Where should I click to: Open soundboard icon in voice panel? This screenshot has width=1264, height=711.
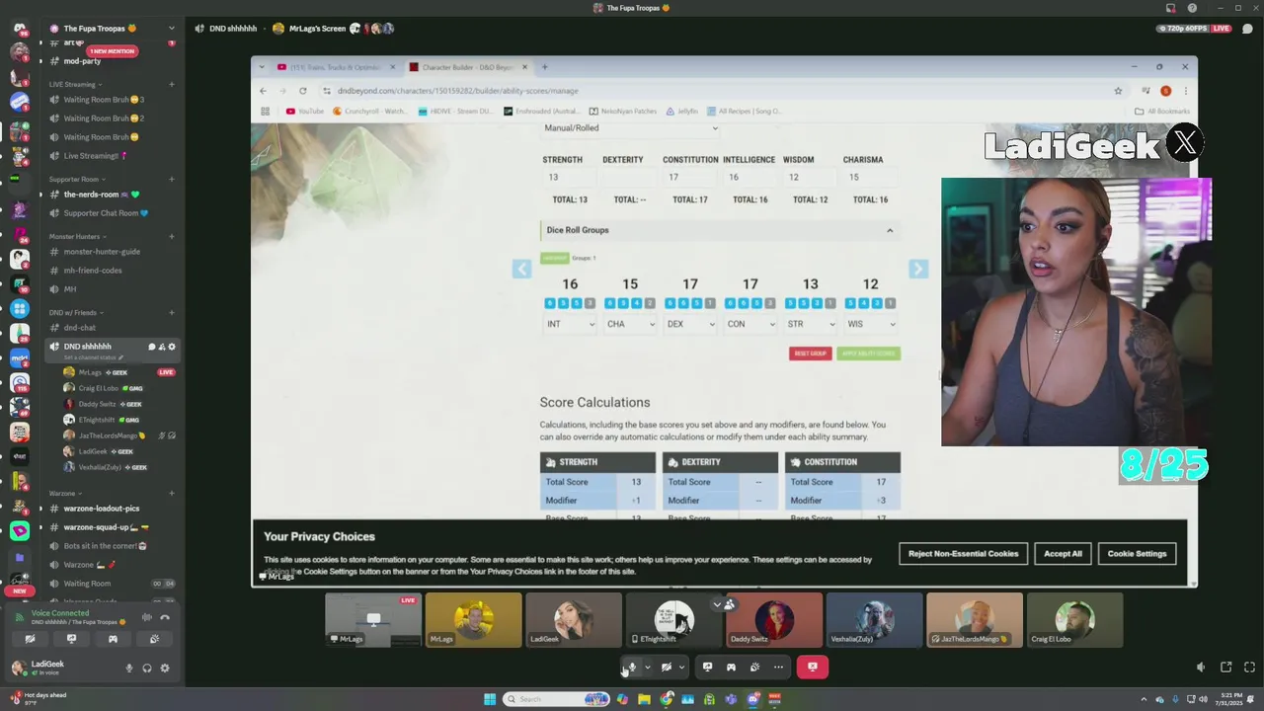click(154, 639)
